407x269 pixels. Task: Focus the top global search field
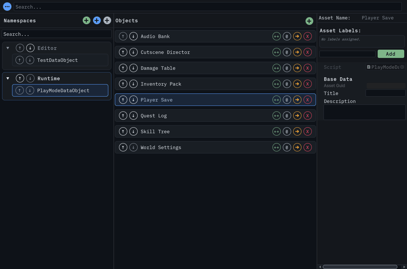tap(208, 7)
